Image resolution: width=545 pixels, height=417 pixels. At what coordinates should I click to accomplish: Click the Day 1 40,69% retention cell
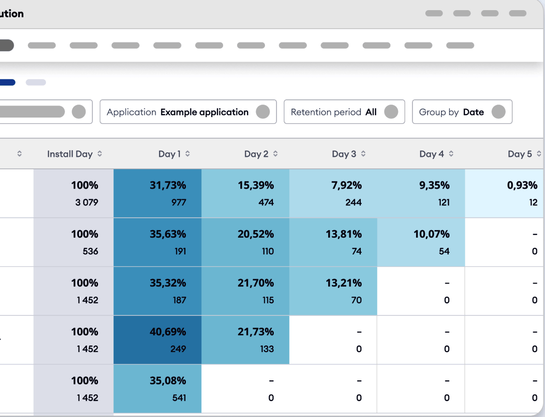[157, 340]
